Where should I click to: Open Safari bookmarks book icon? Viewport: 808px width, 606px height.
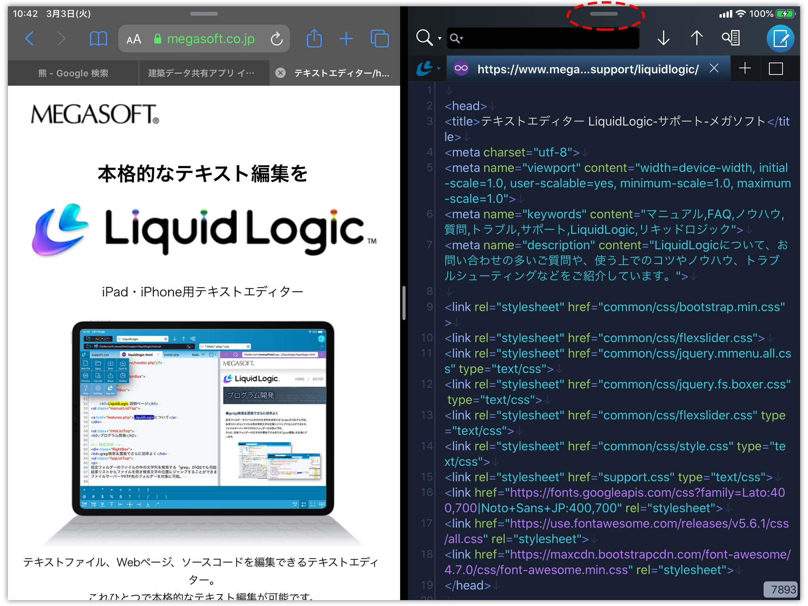[98, 39]
